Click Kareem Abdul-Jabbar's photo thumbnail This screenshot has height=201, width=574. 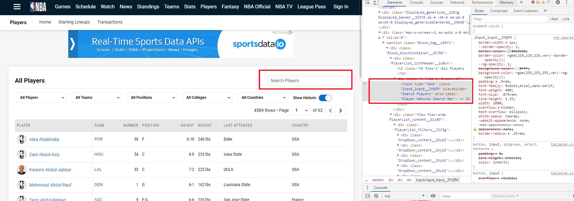click(x=22, y=170)
